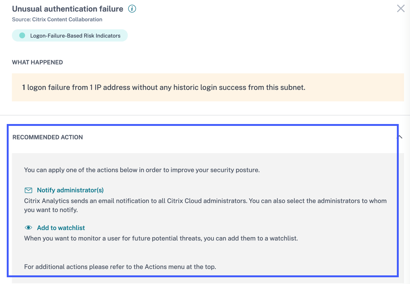Click the bold logon failure count number
Image resolution: width=410 pixels, height=284 pixels.
coord(24,88)
